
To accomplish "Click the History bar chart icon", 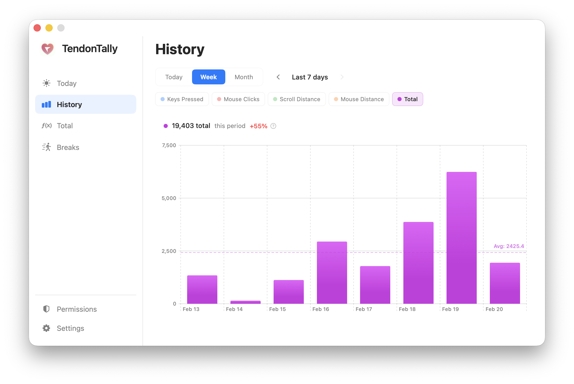I will (x=46, y=104).
